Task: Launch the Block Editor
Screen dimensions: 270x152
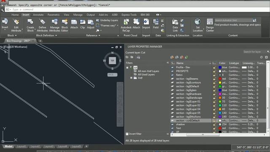Action: (65, 25)
